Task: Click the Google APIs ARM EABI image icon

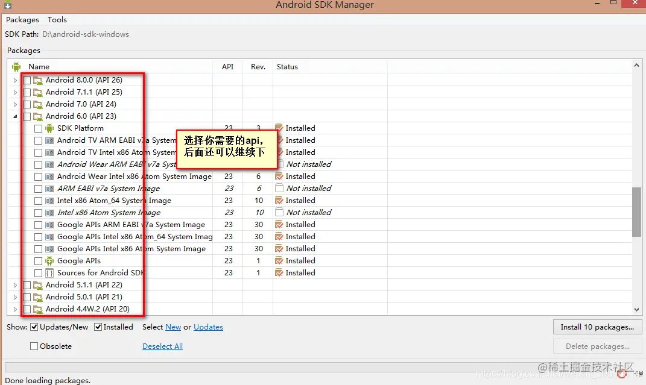Action: [x=49, y=225]
